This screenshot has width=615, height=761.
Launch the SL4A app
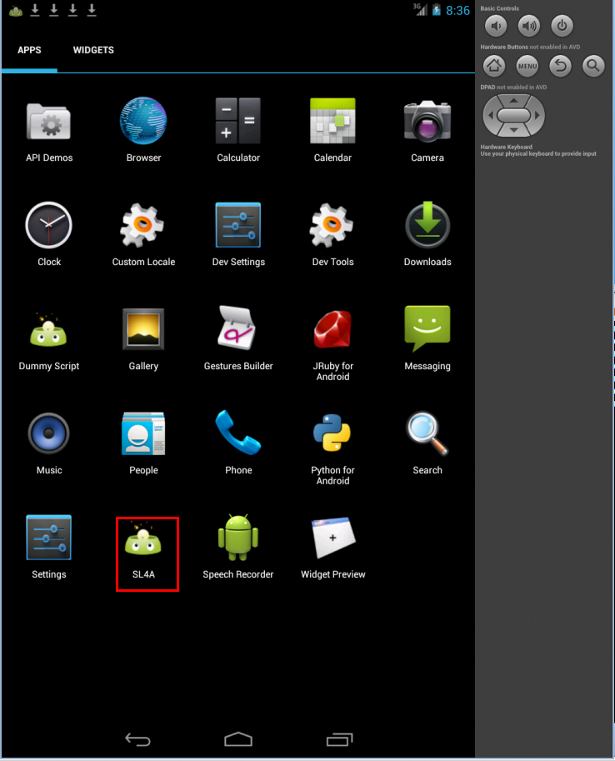tap(143, 550)
